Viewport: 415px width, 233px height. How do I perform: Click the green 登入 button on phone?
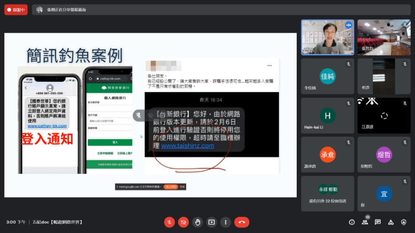(110, 142)
